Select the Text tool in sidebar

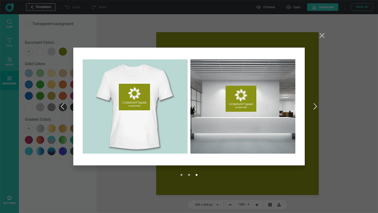[9, 42]
